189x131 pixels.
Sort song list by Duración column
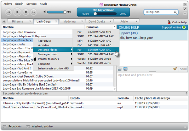[x=99, y=27]
